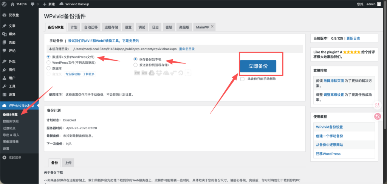The width and height of the screenshot is (387, 184).
Task: Click the 立即备份 button
Action: point(258,66)
